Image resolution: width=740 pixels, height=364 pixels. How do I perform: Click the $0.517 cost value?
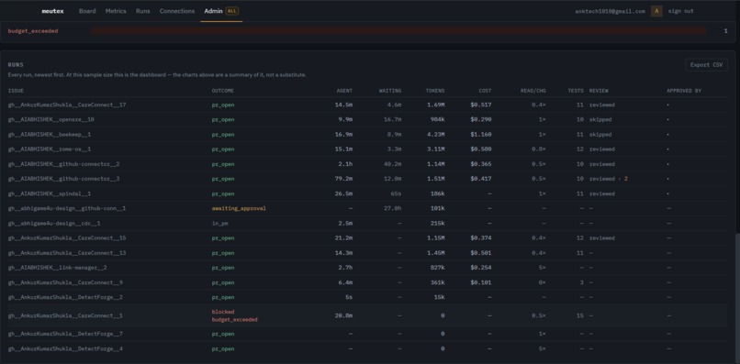pyautogui.click(x=481, y=105)
